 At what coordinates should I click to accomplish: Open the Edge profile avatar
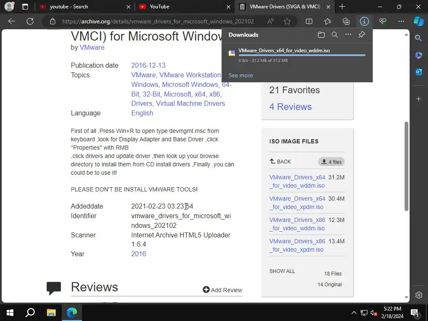click(x=9, y=7)
